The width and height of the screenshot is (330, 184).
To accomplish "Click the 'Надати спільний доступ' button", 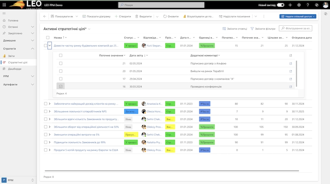I will point(298,17).
